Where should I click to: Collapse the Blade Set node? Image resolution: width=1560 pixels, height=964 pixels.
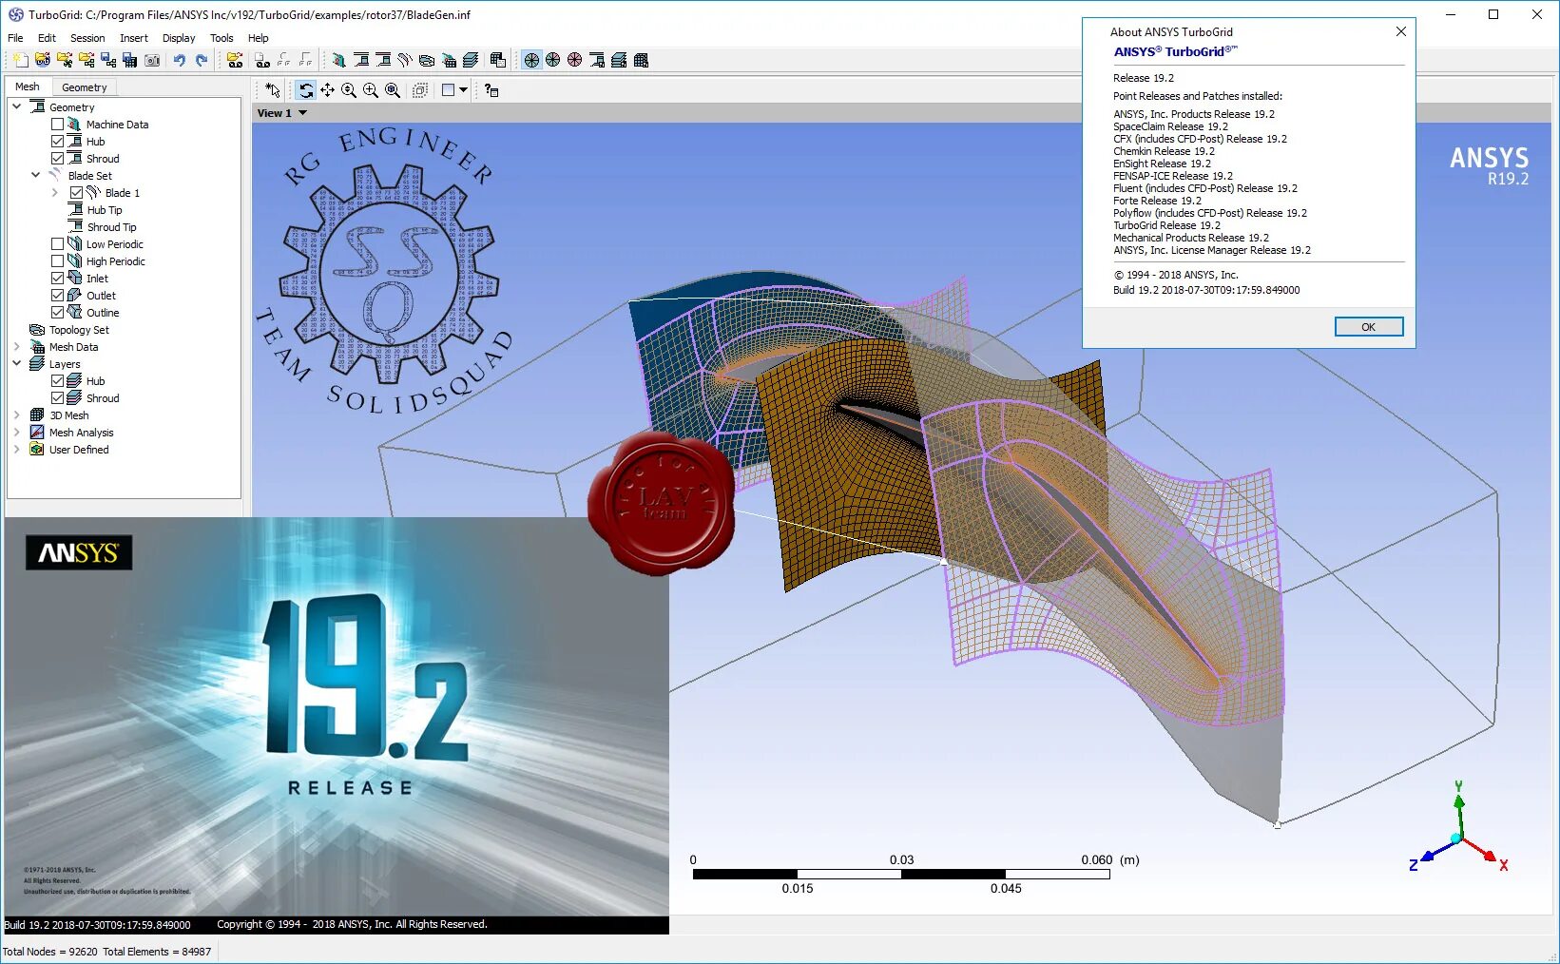tap(36, 175)
